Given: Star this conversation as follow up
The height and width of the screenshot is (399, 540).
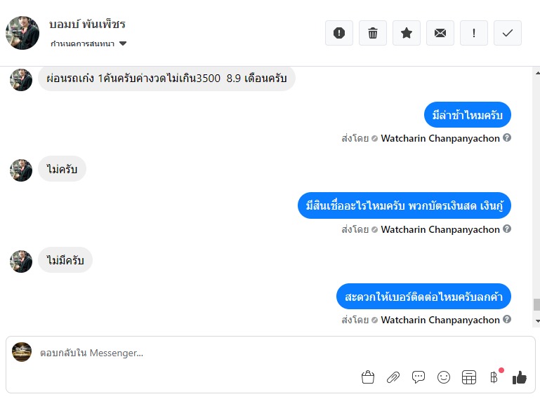Looking at the screenshot, I should pos(407,33).
